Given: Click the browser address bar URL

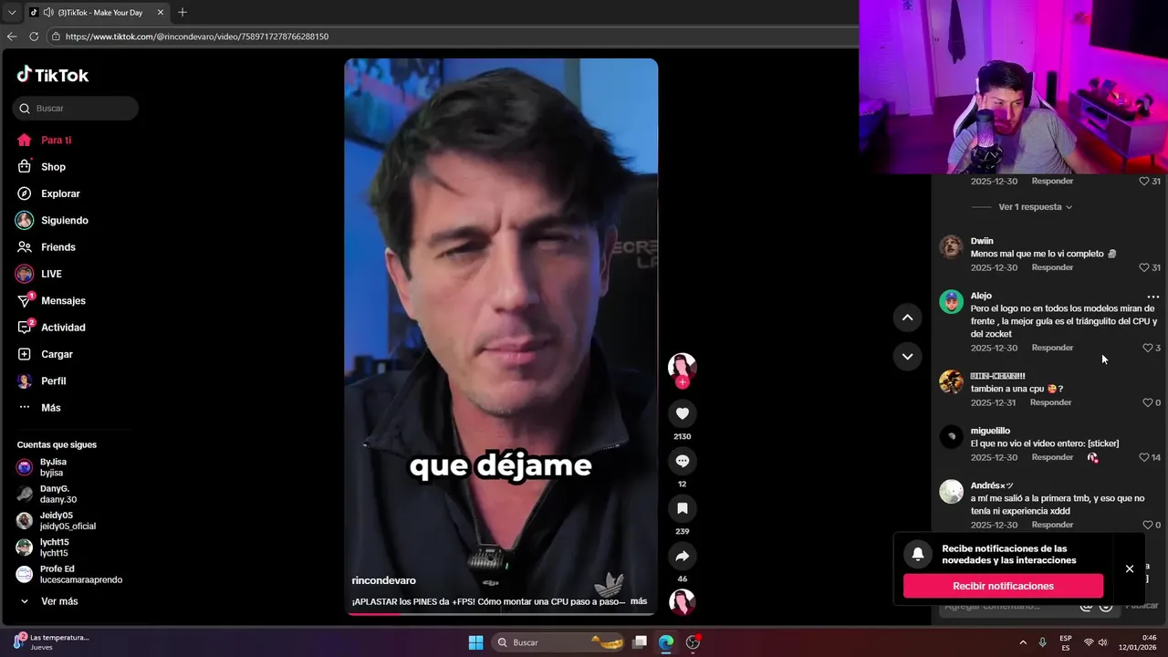Looking at the screenshot, I should click(197, 36).
